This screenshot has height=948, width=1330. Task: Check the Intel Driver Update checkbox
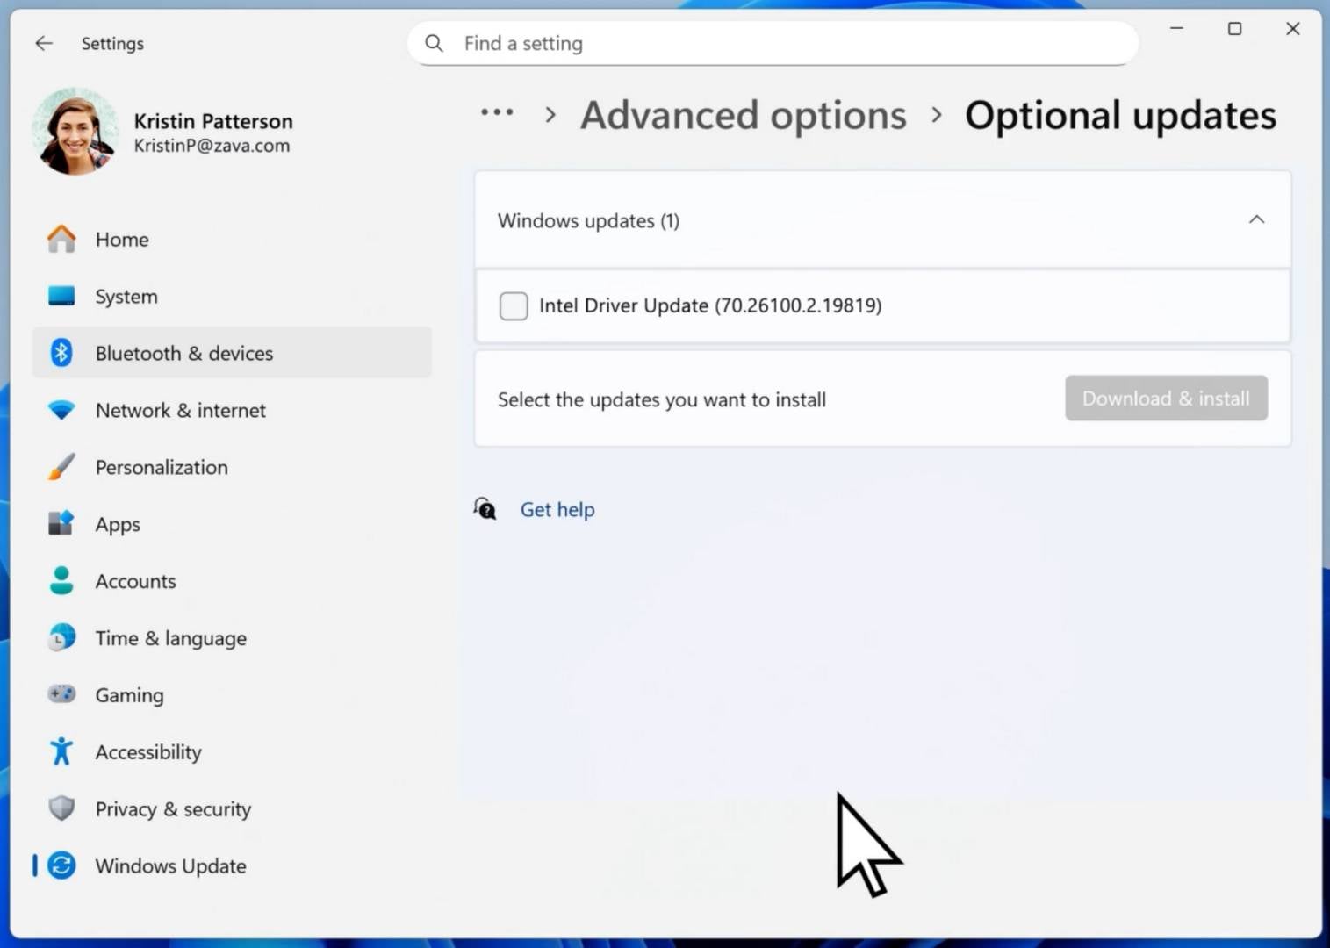tap(514, 305)
